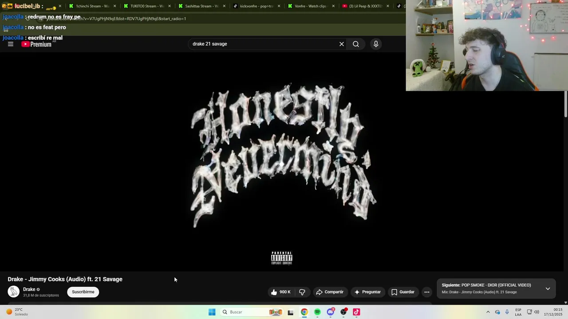Image resolution: width=568 pixels, height=319 pixels.
Task: Open Preguntar AI assistant button
Action: pyautogui.click(x=367, y=292)
